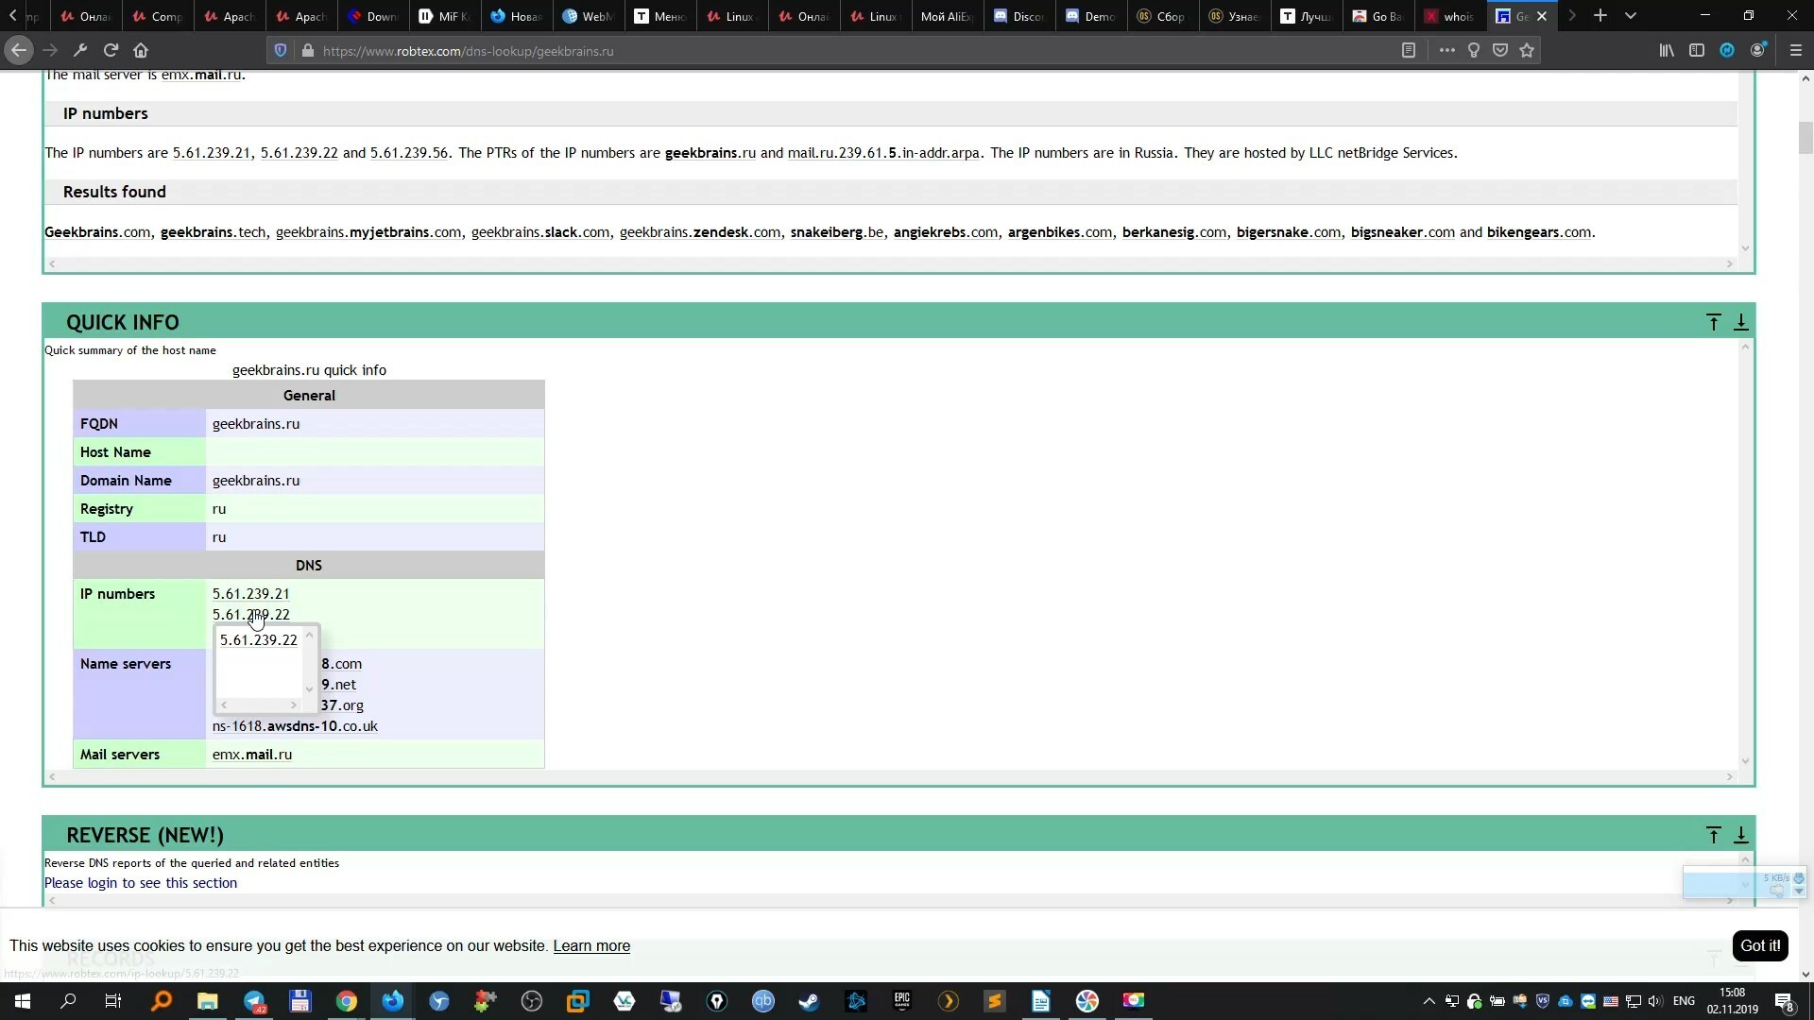The height and width of the screenshot is (1020, 1814).
Task: Close the active Robtex tab
Action: [x=1542, y=16]
